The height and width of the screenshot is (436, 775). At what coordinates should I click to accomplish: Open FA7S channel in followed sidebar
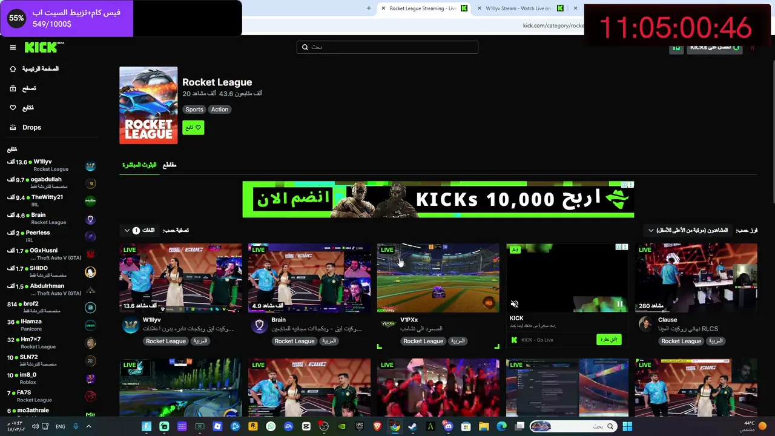coord(51,396)
